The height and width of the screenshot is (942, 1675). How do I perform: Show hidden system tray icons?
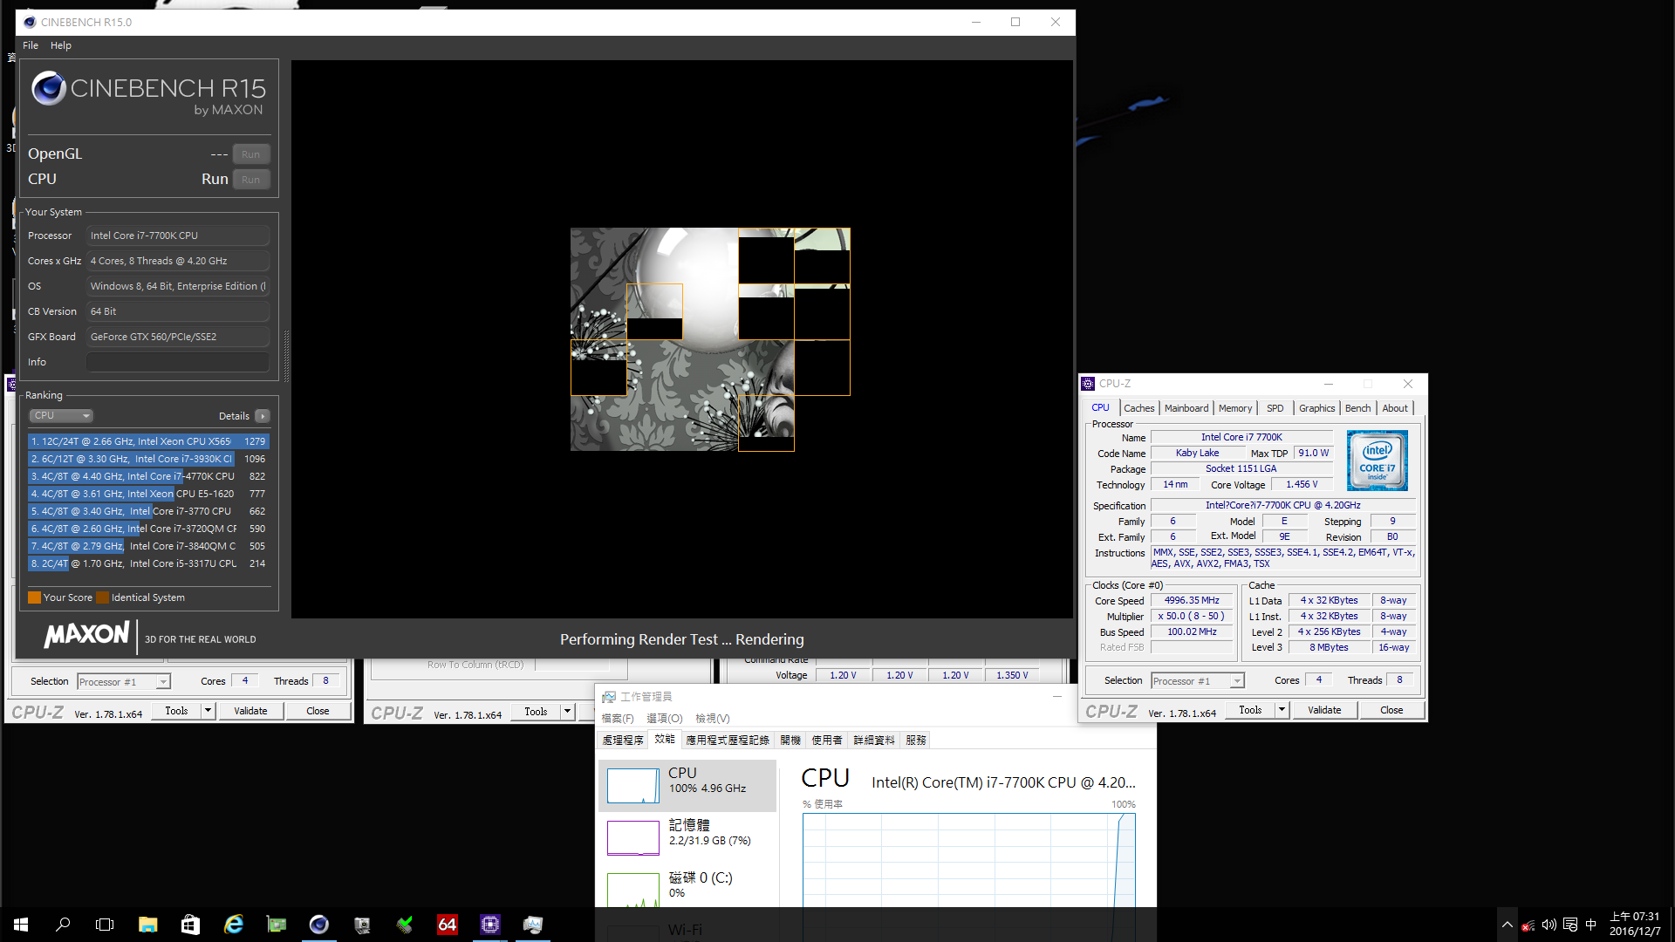click(1507, 925)
